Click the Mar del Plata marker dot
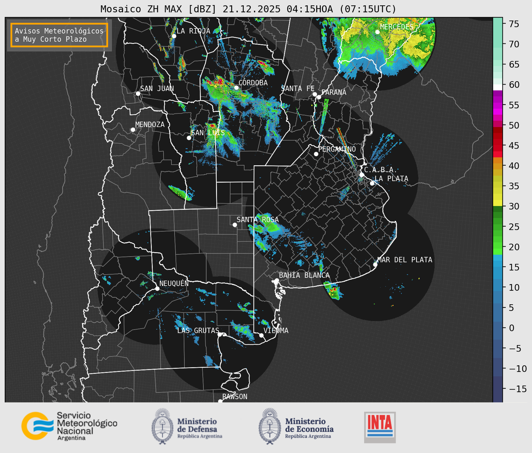 375,265
